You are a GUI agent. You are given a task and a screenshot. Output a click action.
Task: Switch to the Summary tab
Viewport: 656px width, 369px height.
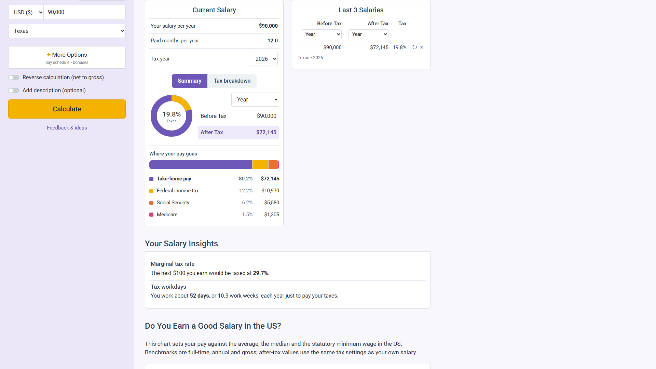(190, 81)
